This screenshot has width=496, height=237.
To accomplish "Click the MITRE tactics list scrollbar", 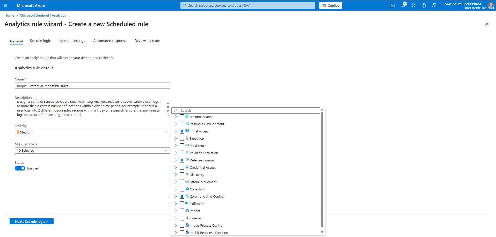I will (x=322, y=168).
